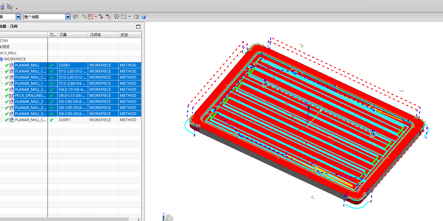
Task: Click the milling icon beside PLANAR_MILL_2
Action: point(12,102)
